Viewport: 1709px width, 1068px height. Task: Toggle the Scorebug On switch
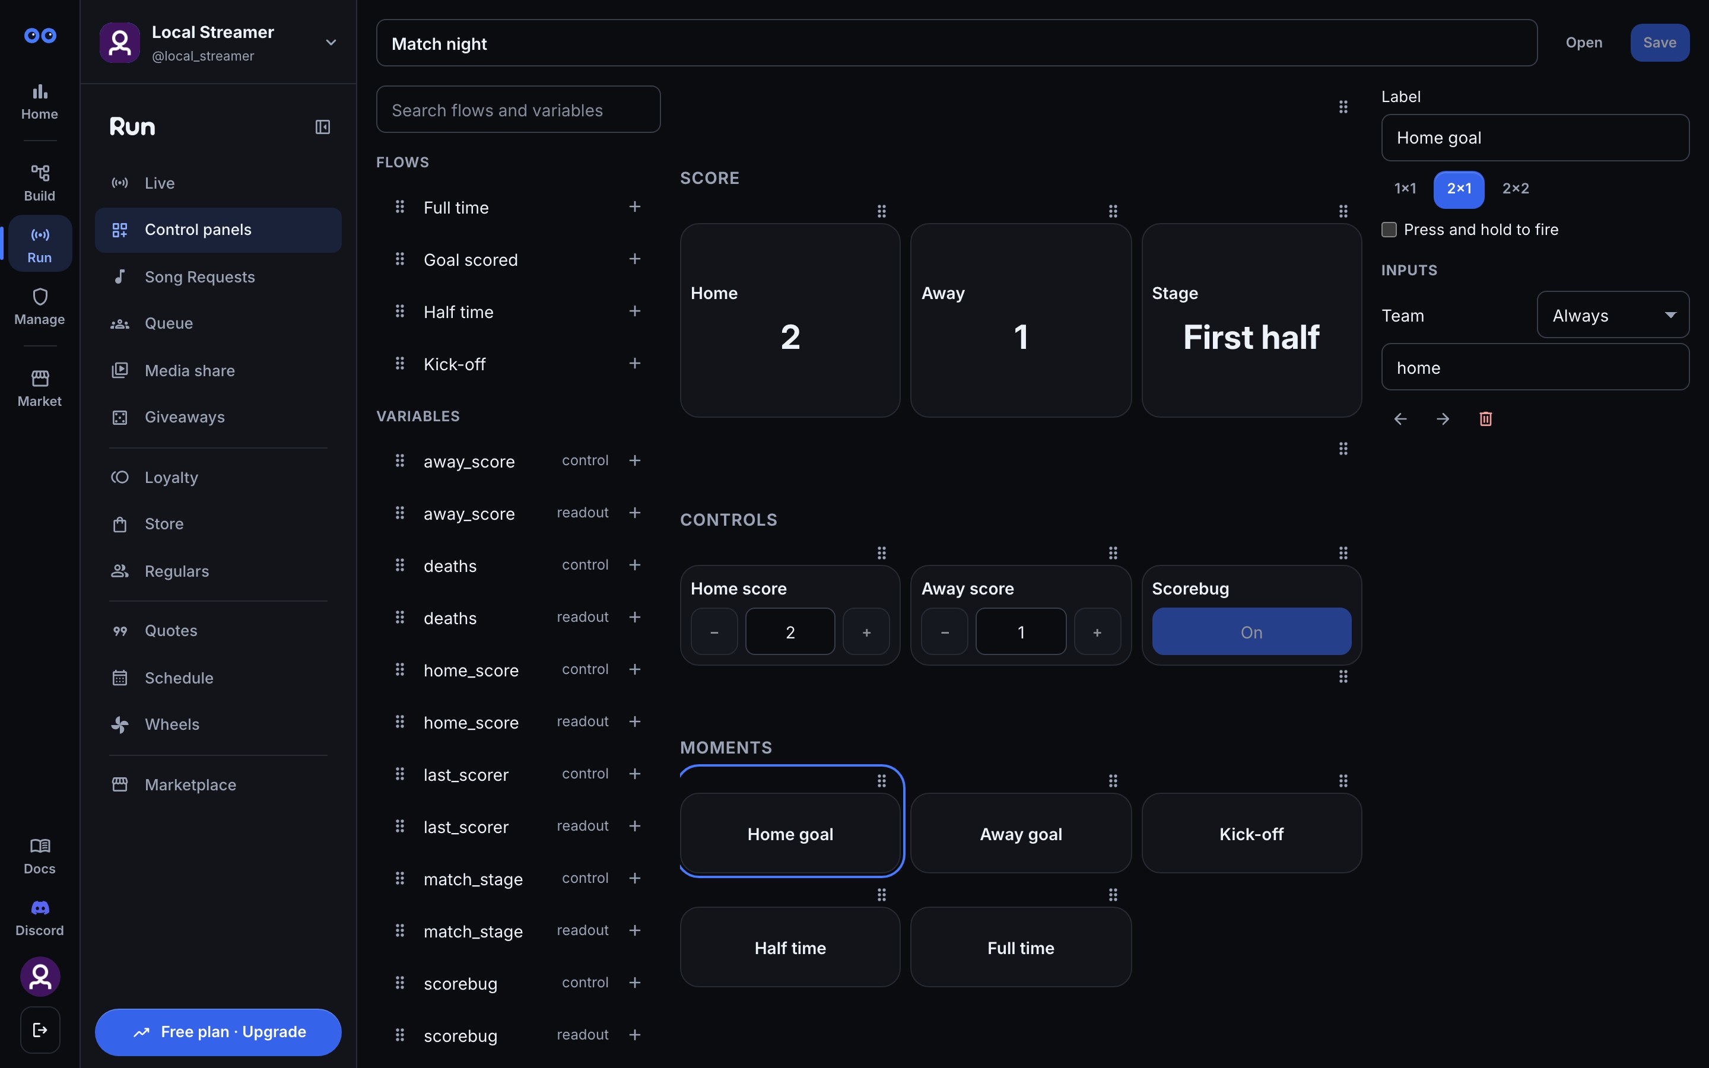pos(1251,631)
